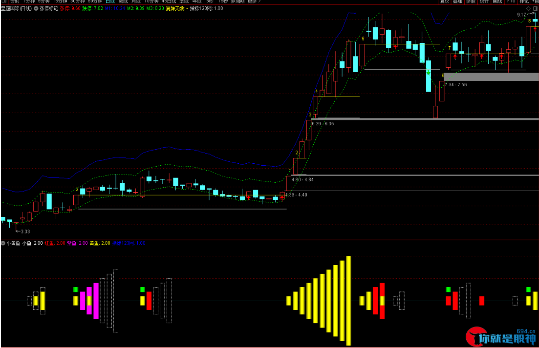This screenshot has height=348, width=539.
Task: Switch to the 15秒 period tab
Action: [223, 1]
